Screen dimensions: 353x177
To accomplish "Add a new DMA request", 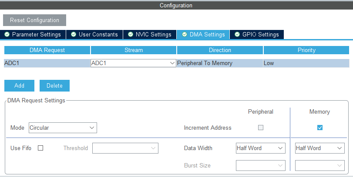I will tap(19, 86).
